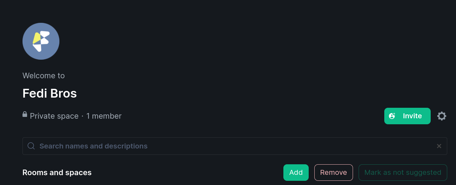Invite people to the Fedi Bros space
This screenshot has height=185, width=456.
[407, 116]
